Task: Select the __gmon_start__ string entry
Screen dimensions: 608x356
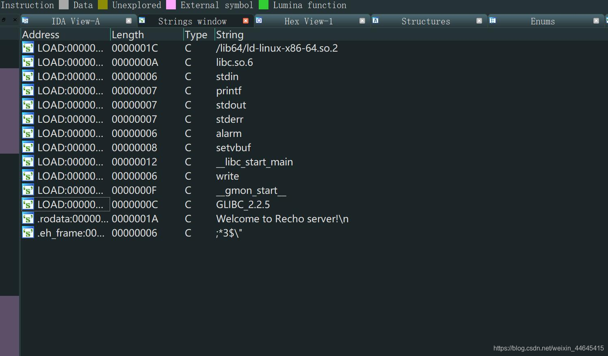Action: 251,190
